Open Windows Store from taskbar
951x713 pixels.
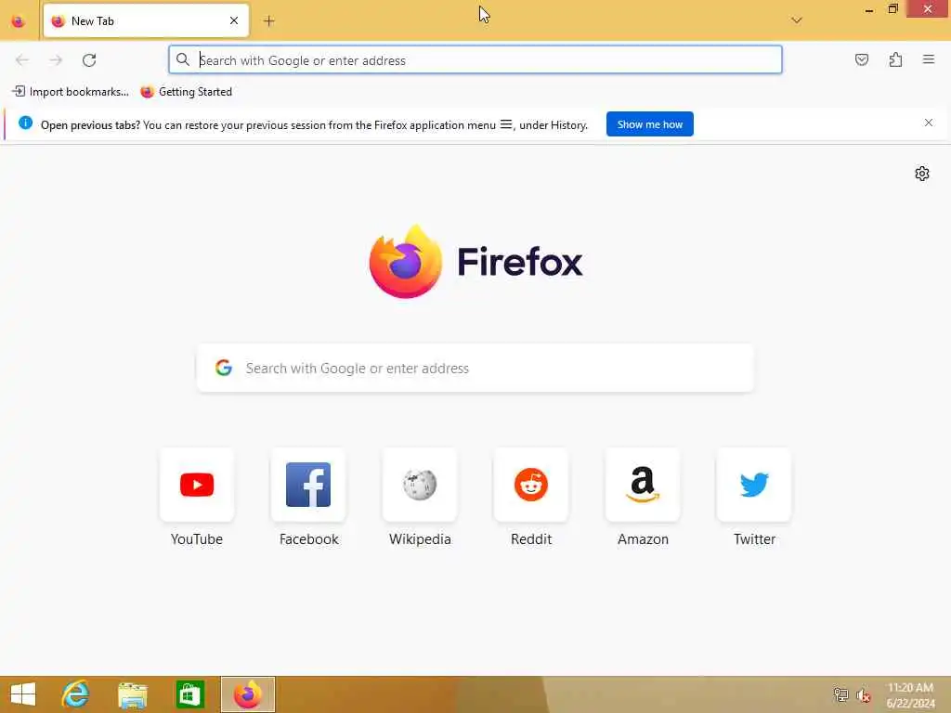(189, 694)
